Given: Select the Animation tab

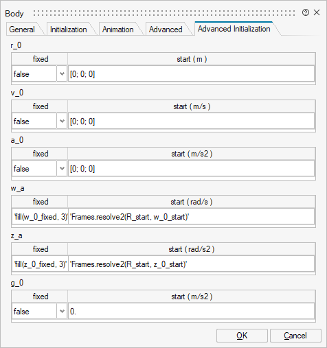Looking at the screenshot, I should (117, 30).
